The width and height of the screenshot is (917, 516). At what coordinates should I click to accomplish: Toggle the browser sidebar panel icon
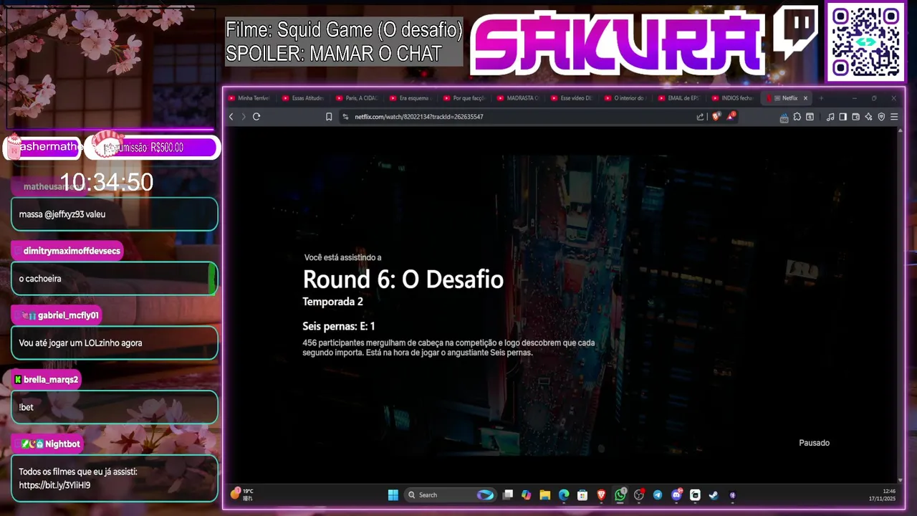[x=842, y=117]
